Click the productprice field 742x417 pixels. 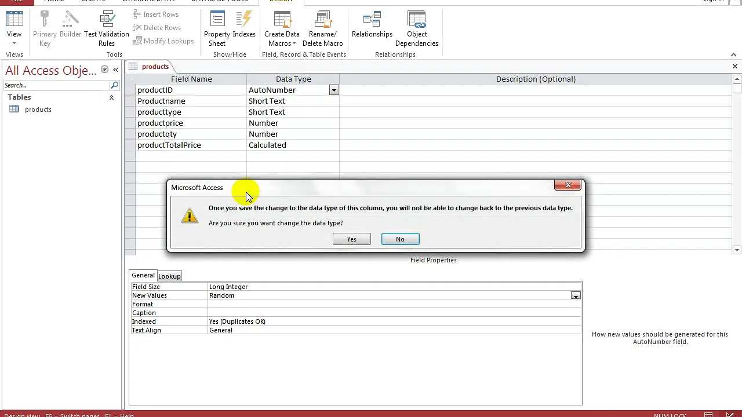pyautogui.click(x=191, y=123)
